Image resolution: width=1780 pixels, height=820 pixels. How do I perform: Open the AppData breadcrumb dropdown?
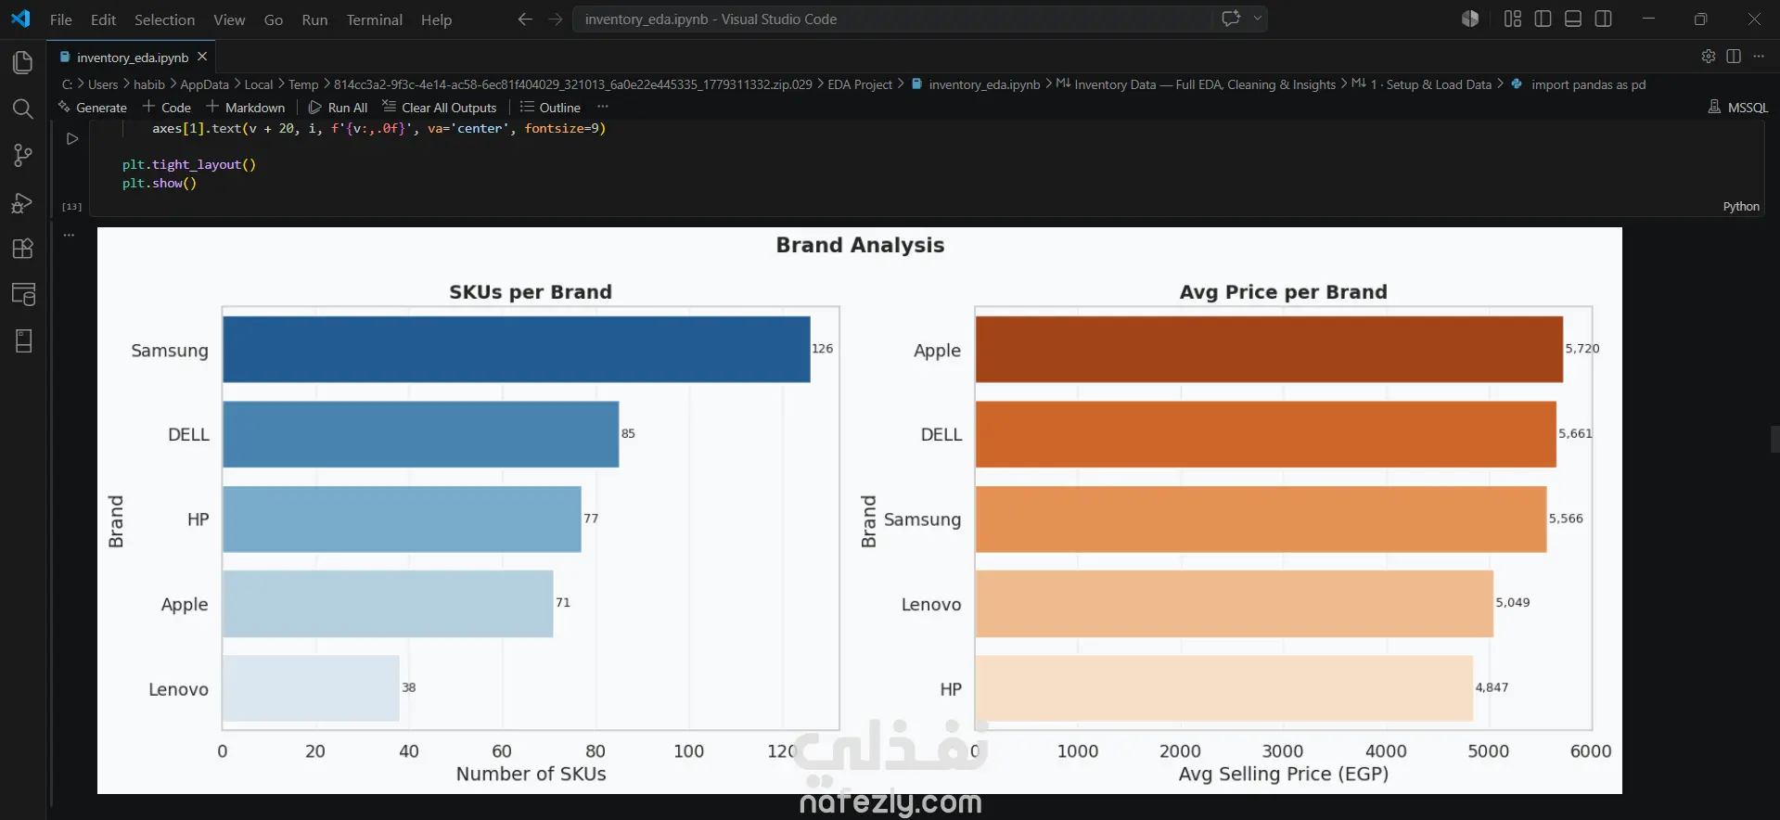204,84
